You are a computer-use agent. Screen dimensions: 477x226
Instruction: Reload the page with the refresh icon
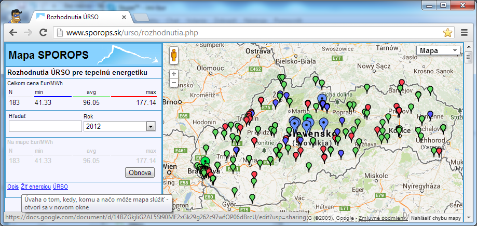44,33
